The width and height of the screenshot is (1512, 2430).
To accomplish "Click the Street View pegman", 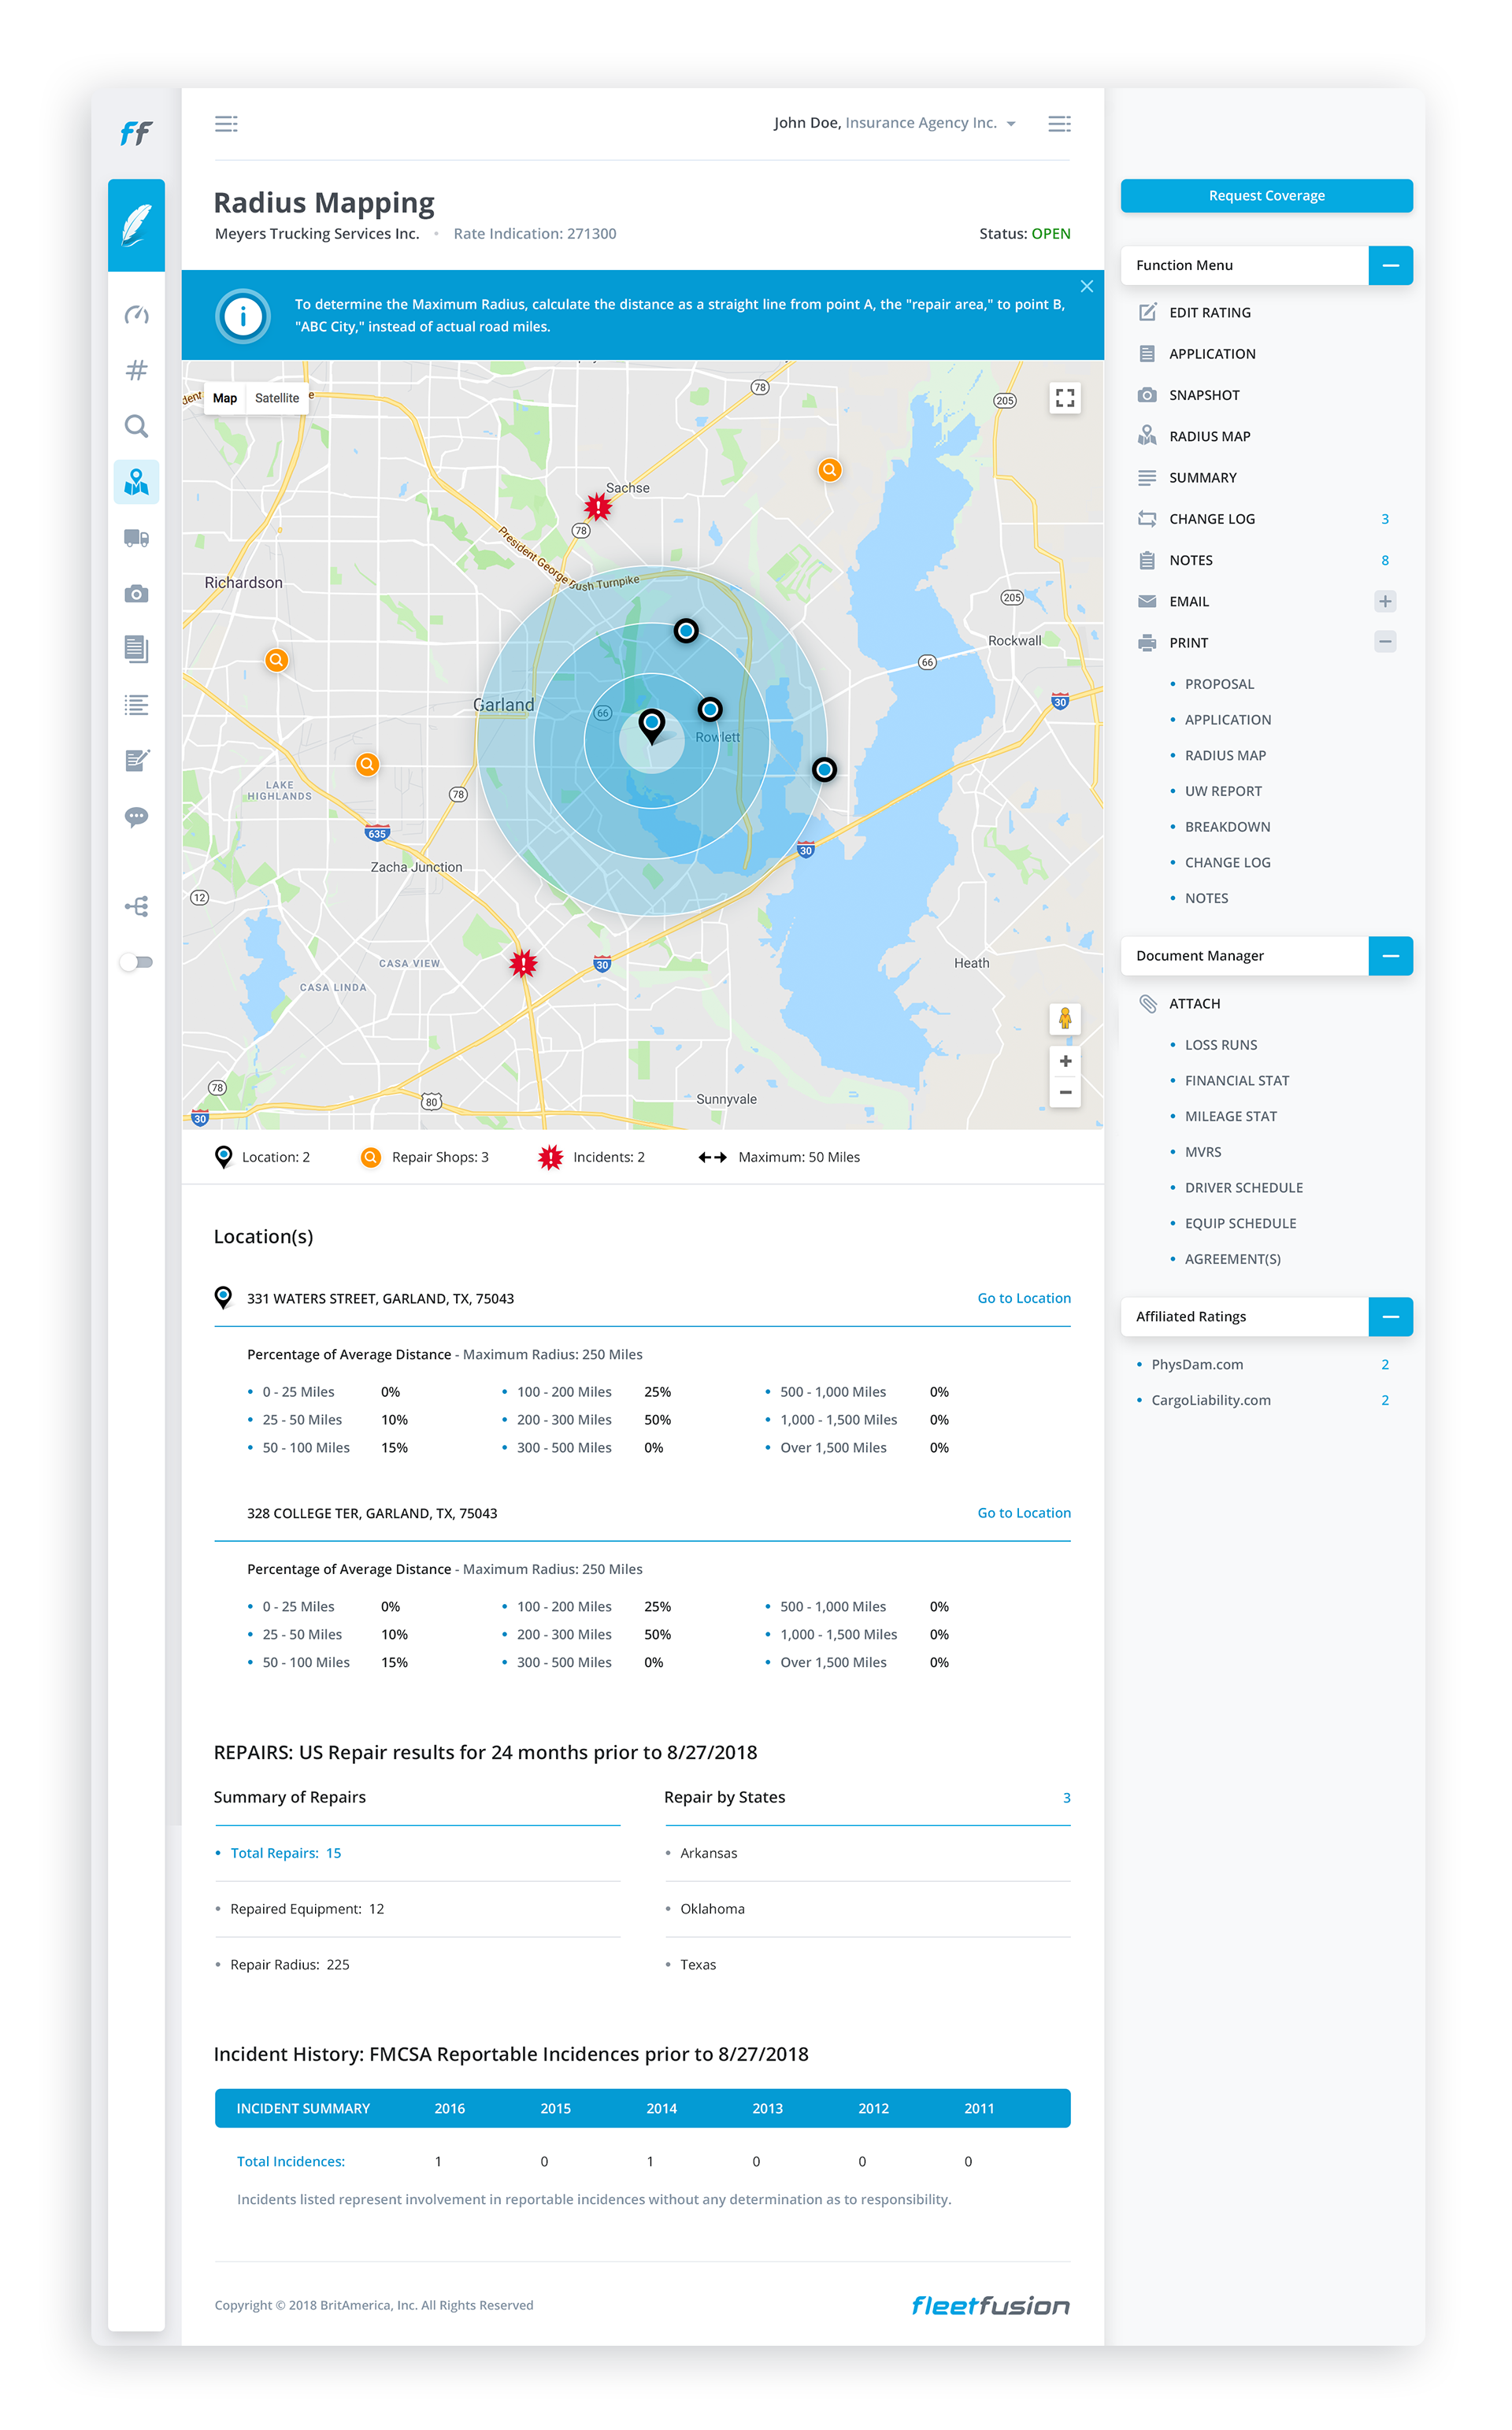I will point(1065,1019).
